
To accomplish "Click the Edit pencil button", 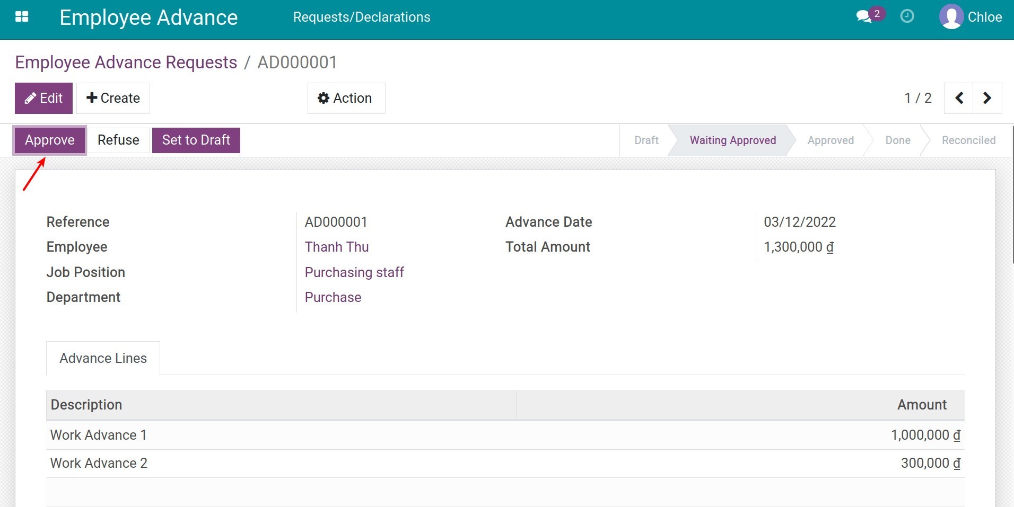I will 43,98.
